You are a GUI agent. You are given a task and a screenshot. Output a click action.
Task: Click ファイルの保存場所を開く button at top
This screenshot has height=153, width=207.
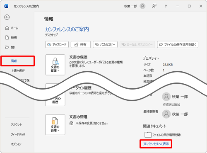click(x=178, y=44)
